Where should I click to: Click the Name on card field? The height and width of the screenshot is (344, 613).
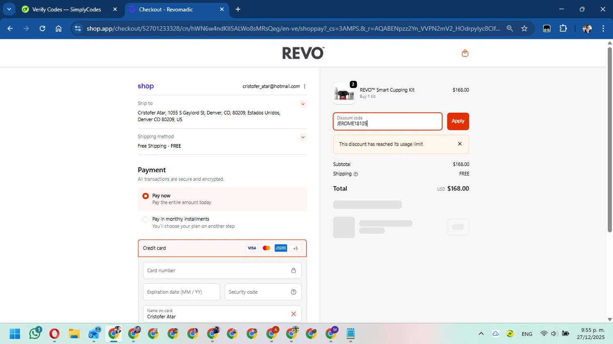pyautogui.click(x=222, y=314)
